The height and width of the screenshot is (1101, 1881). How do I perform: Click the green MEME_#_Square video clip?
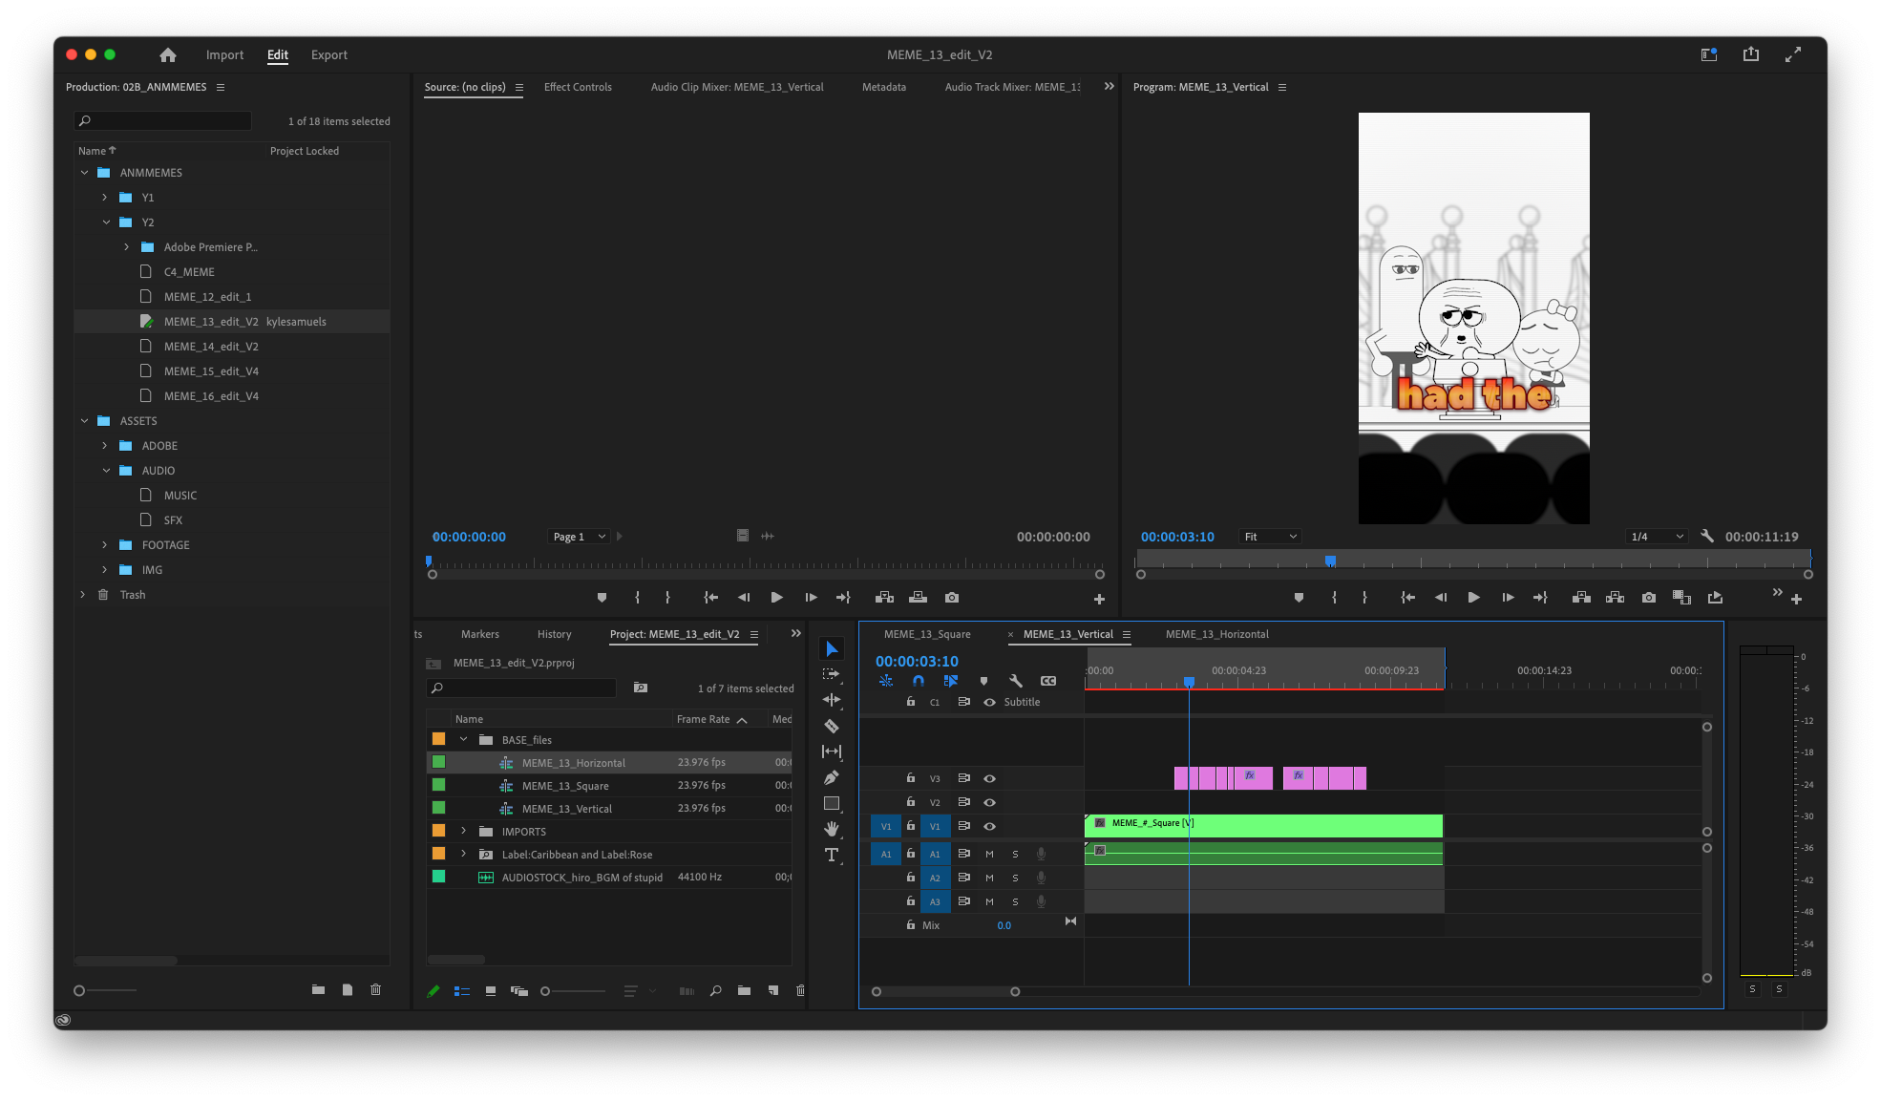[x=1263, y=825]
